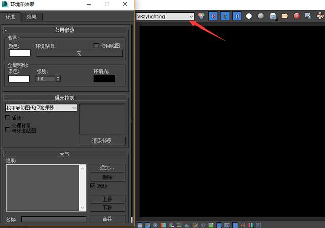Screen dimensions: 325x228
Task: Click inside the 效果 atmosphere effects list
Action: (x=43, y=188)
